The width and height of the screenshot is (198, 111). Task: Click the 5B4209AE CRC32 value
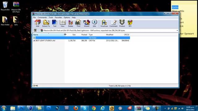click(x=125, y=41)
